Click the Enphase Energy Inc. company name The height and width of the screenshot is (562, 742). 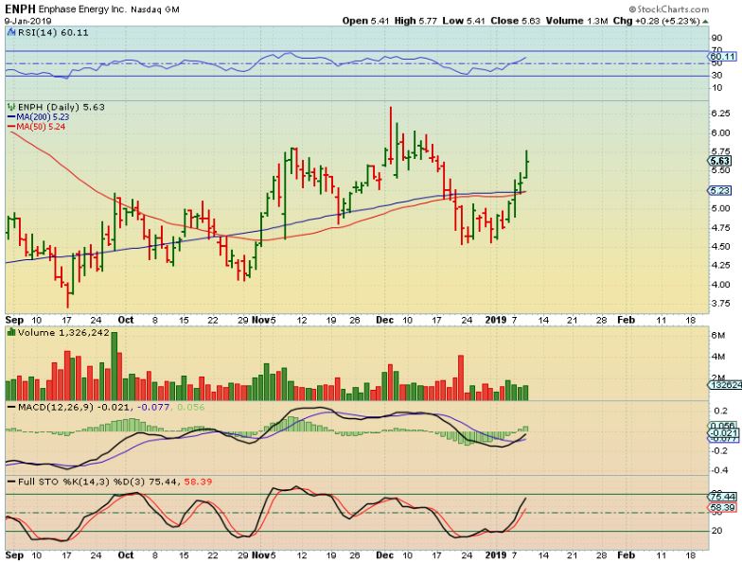(x=81, y=9)
